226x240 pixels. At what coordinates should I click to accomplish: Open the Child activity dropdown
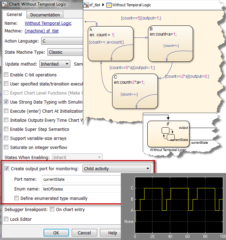[117, 169]
